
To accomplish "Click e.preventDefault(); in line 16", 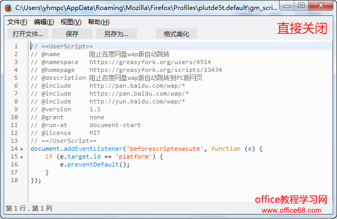I will (95, 164).
